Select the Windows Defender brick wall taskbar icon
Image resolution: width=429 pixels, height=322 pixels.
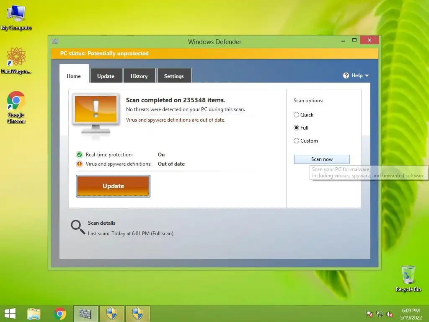[x=85, y=314]
